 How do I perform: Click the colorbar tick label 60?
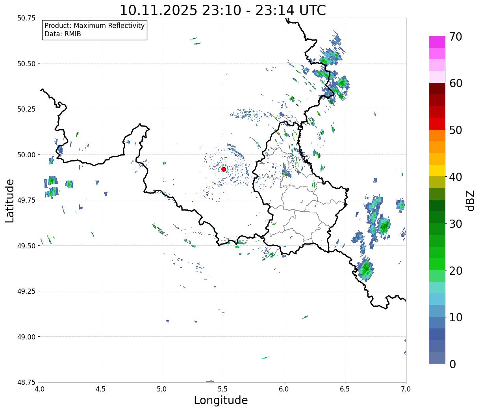coord(456,83)
